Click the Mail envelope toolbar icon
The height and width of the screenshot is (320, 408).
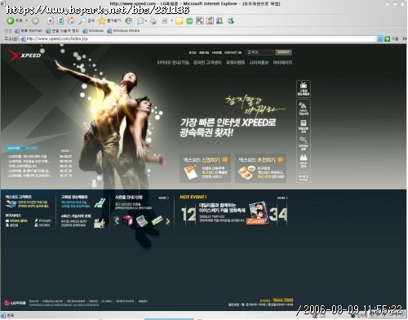point(140,20)
